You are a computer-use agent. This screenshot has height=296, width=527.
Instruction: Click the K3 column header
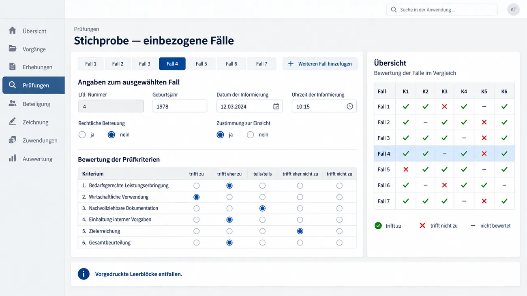pyautogui.click(x=444, y=91)
